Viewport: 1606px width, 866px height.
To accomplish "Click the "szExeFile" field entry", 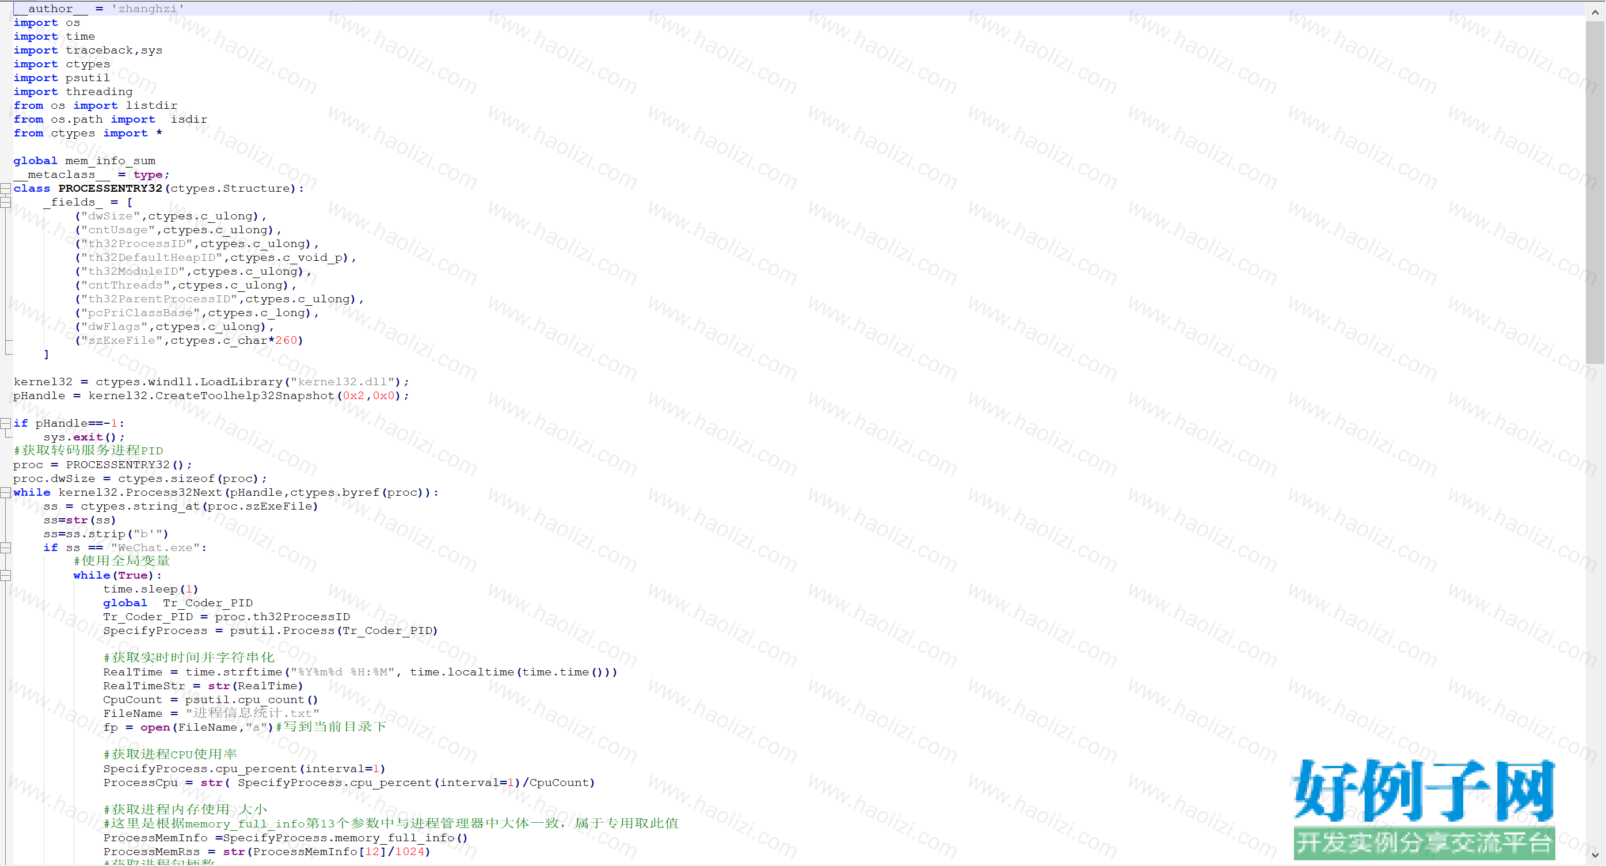I will click(189, 340).
